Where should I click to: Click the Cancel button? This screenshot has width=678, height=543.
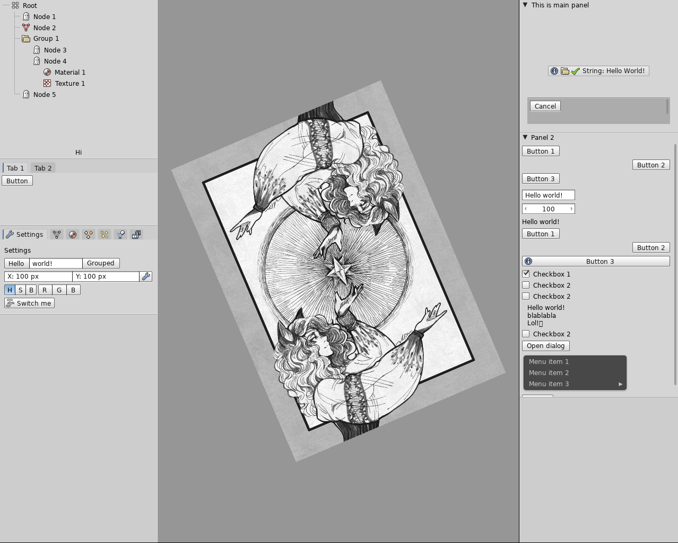pyautogui.click(x=545, y=106)
